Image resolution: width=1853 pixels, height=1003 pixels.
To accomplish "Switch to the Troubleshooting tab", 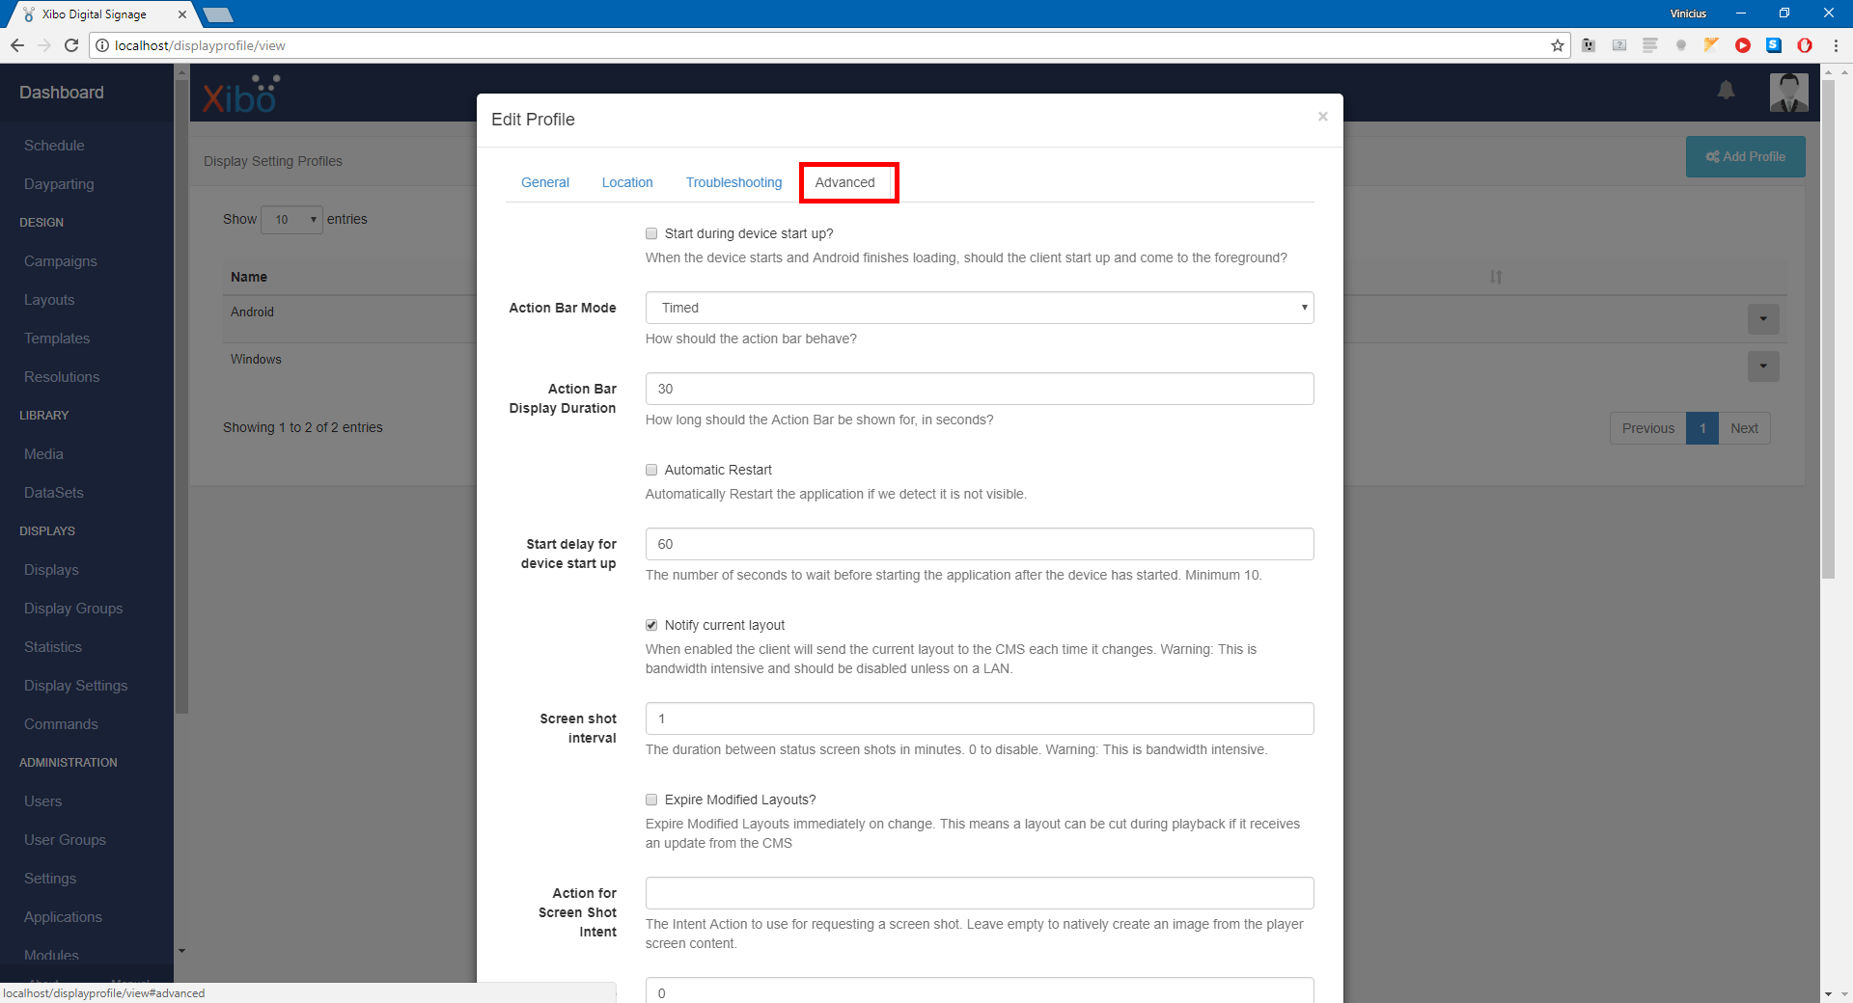I will pos(733,182).
